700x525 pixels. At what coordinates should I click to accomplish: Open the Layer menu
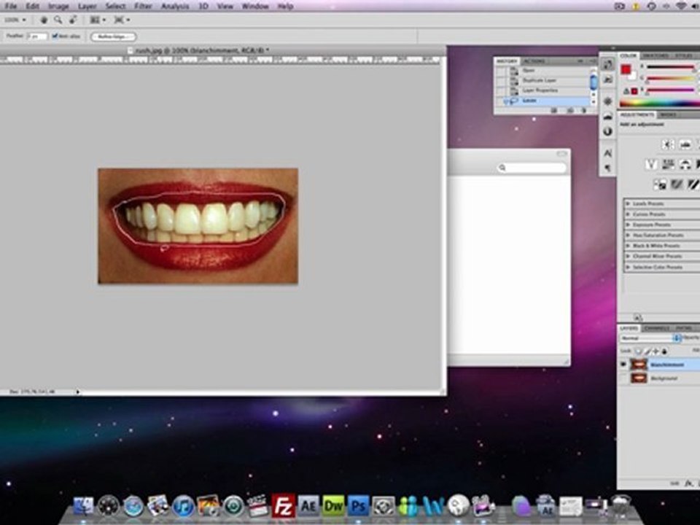click(87, 7)
